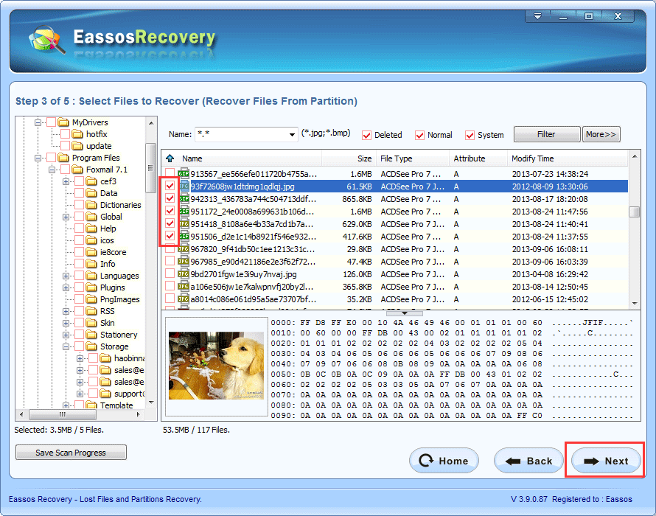
Task: Click the Storage folder icon
Action: click(x=91, y=346)
